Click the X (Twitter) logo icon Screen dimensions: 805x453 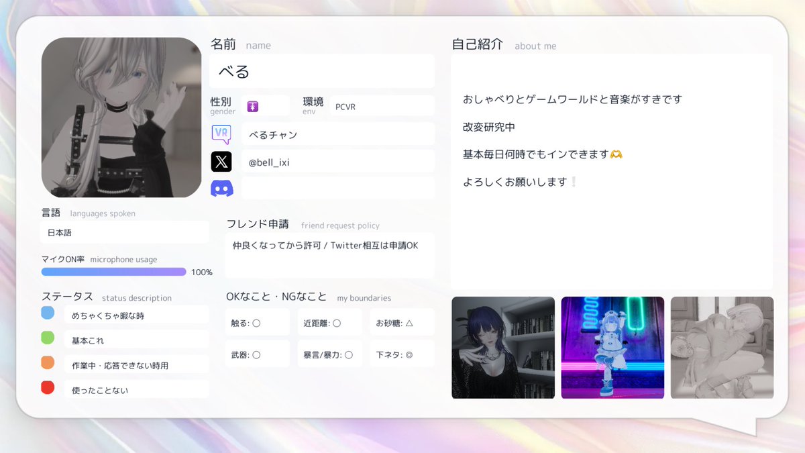click(x=221, y=162)
